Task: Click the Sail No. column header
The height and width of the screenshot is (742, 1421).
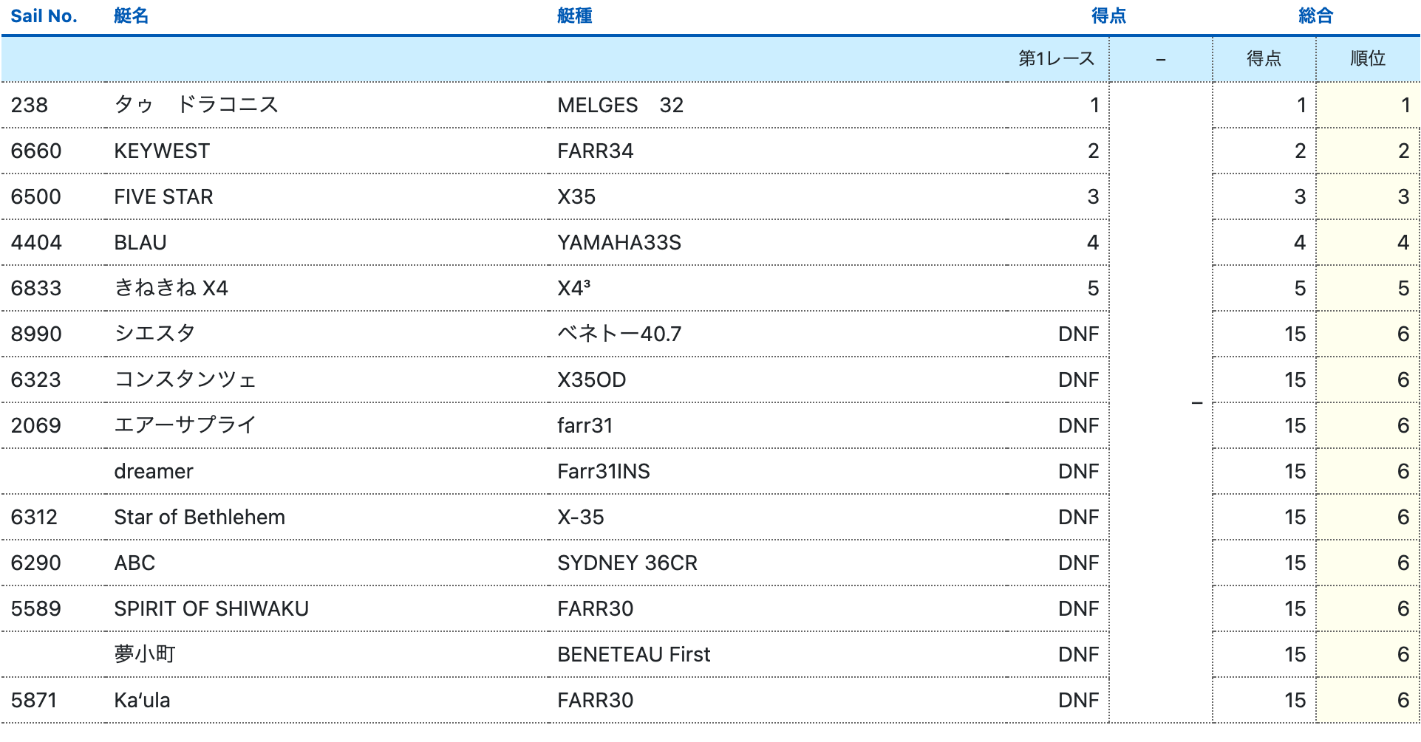Action: pos(44,16)
